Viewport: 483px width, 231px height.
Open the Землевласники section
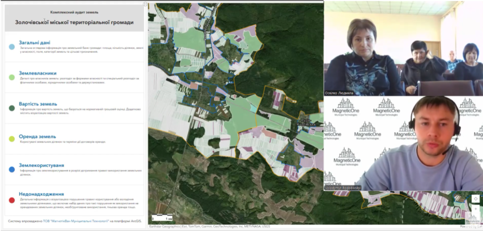click(38, 73)
